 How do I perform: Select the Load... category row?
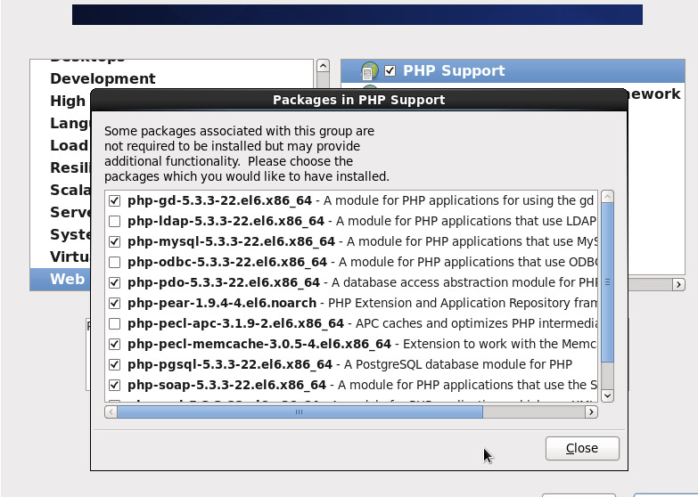[x=61, y=145]
